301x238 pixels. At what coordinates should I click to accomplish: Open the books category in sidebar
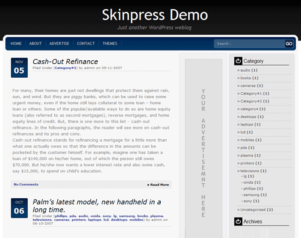click(x=246, y=78)
